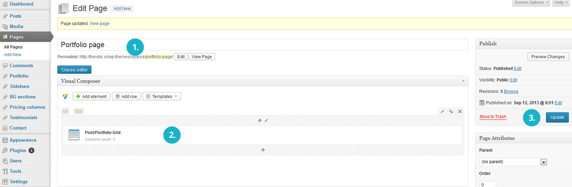The height and width of the screenshot is (187, 572).
Task: Browse page revisions
Action: click(x=511, y=91)
